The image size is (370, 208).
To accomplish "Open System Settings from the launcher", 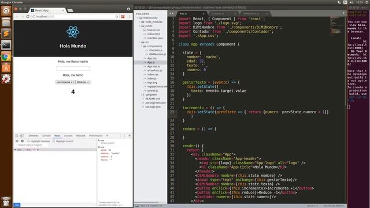I will pos(6,79).
